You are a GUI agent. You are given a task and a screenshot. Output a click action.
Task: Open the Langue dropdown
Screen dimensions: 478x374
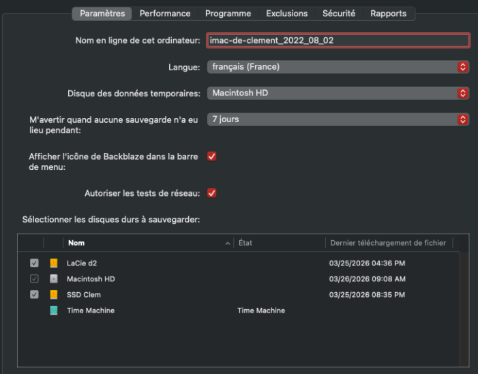(x=338, y=67)
